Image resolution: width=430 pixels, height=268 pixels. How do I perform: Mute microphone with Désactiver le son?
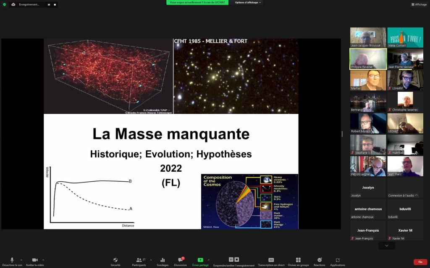tap(12, 261)
